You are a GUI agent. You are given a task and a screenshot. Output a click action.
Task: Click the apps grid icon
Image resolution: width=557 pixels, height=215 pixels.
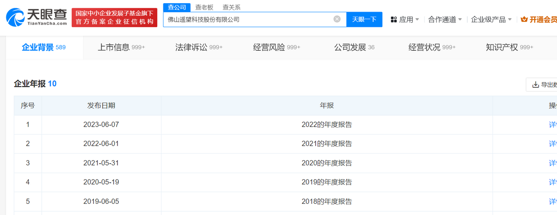click(394, 20)
